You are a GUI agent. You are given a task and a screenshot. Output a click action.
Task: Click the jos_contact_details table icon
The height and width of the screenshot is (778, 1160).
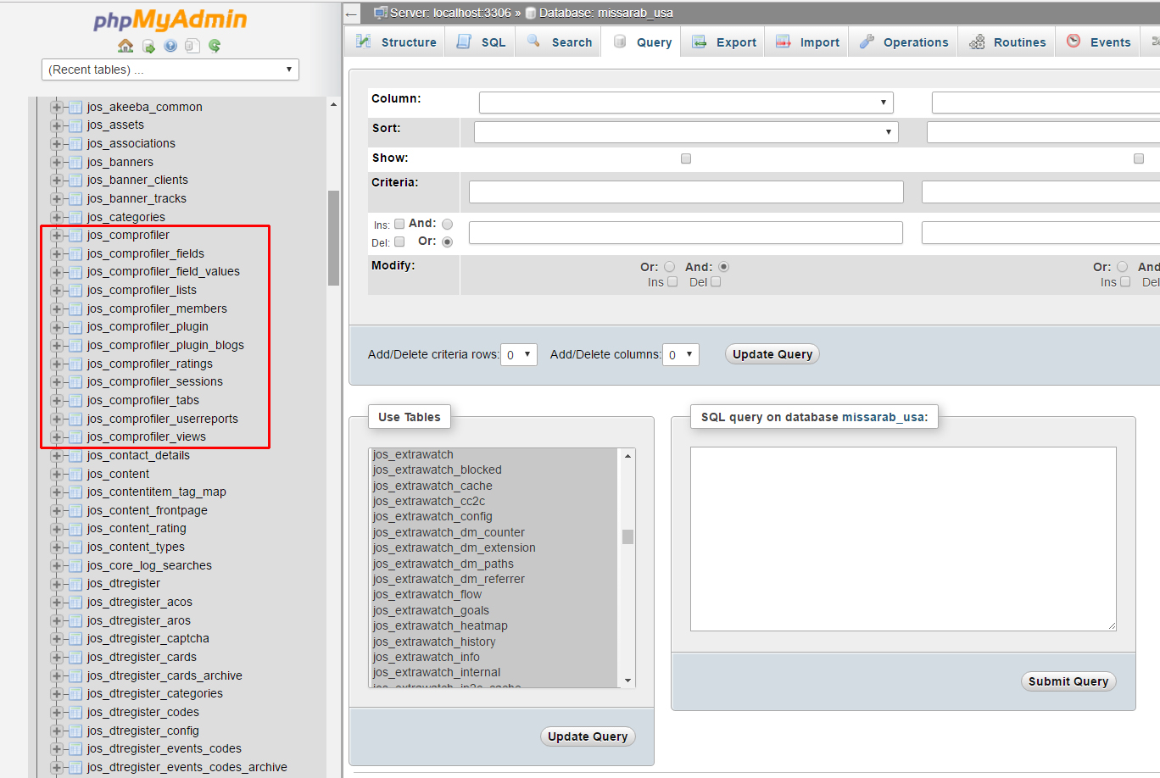[75, 456]
